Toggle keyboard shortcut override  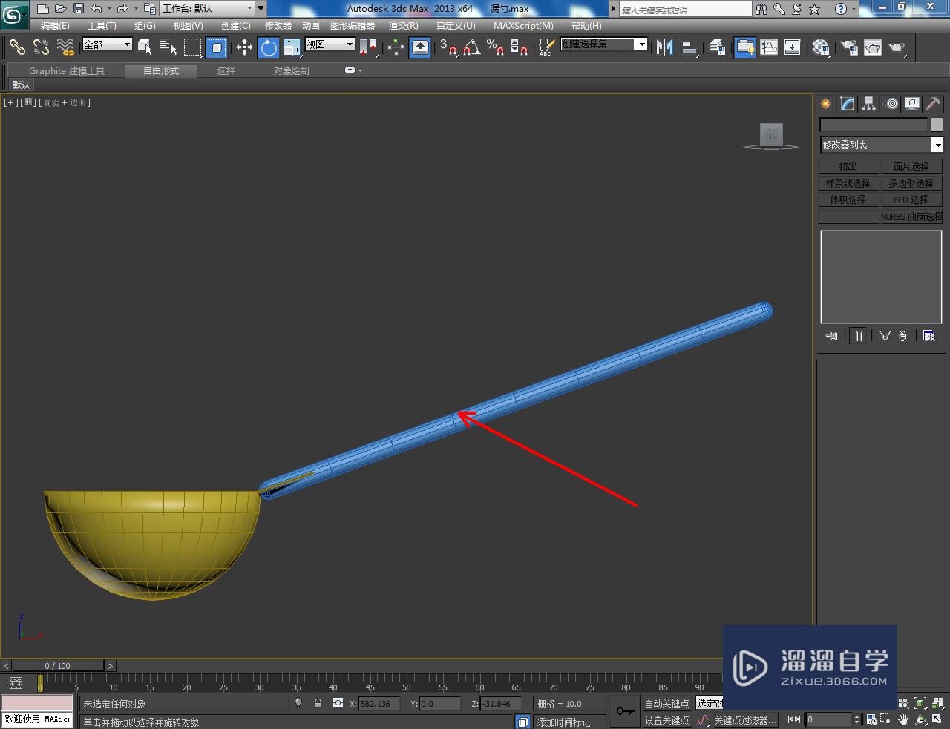click(419, 47)
